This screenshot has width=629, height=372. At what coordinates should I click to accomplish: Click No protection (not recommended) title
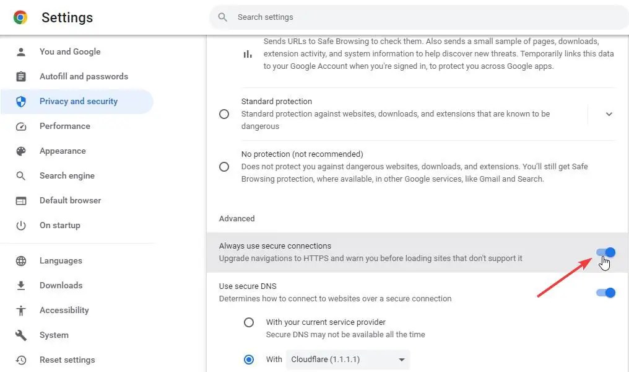coord(302,154)
